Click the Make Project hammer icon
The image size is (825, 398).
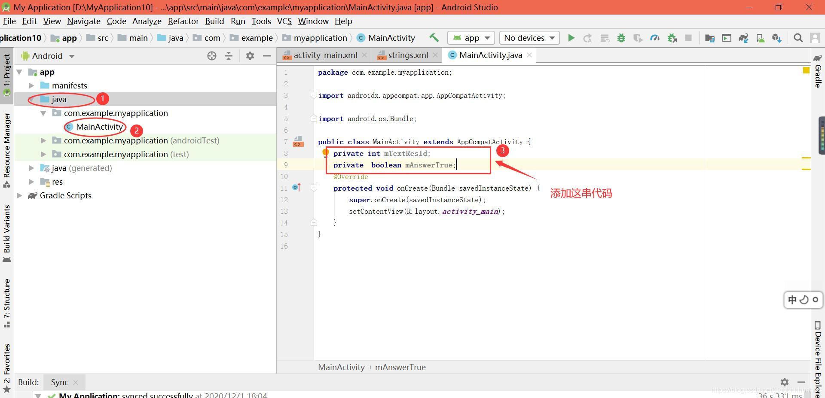(x=434, y=38)
